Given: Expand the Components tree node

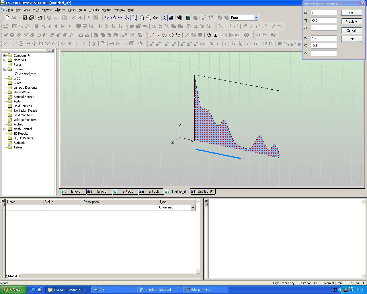Looking at the screenshot, I should [5, 55].
